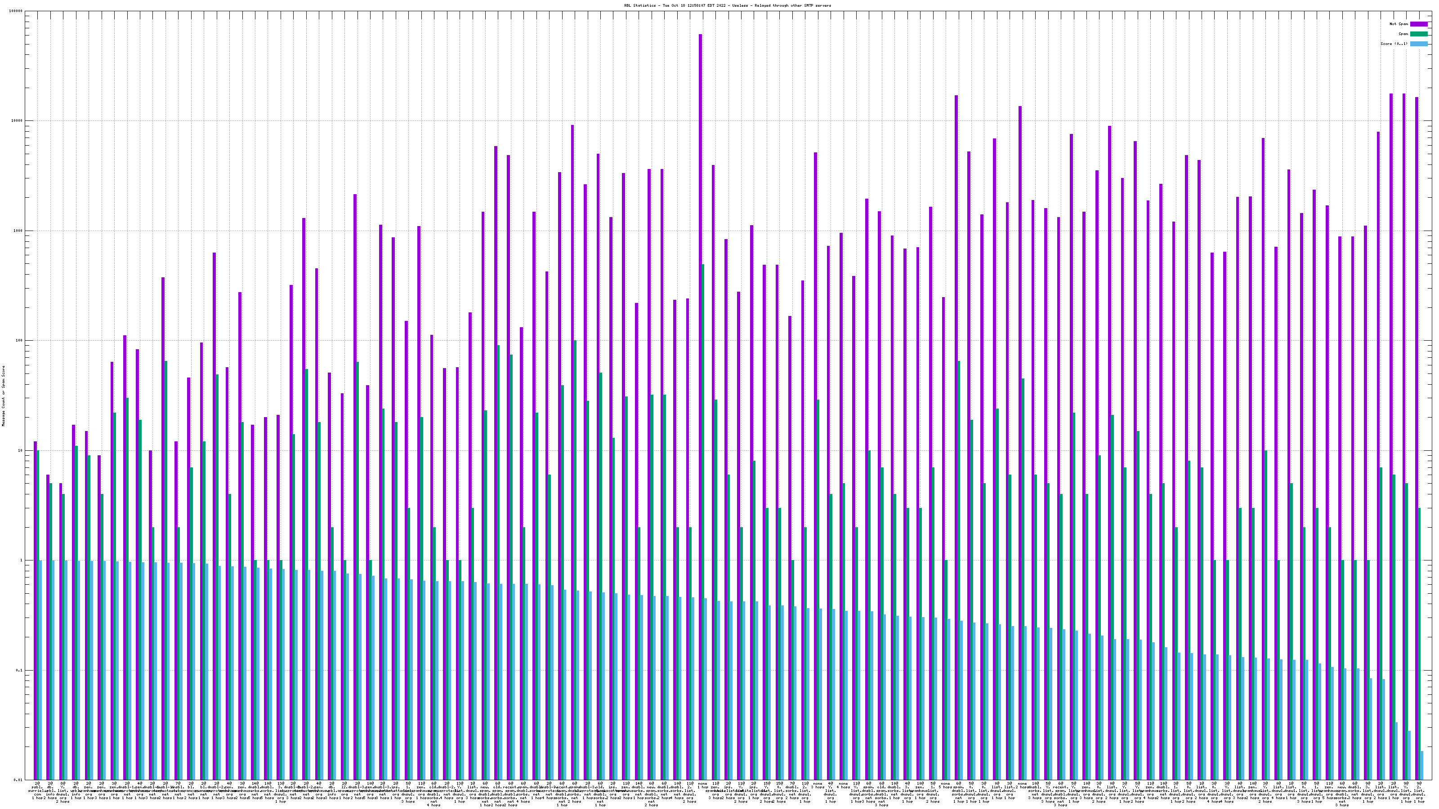This screenshot has width=1439, height=809.
Task: Click the rightmost light-blue score bar
Action: [1421, 765]
